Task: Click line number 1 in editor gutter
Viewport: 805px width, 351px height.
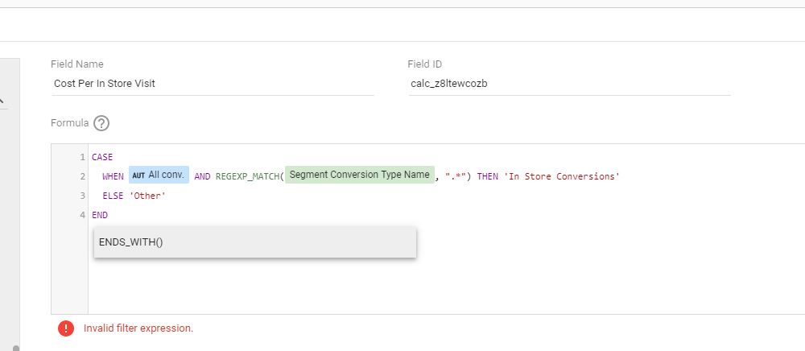Action: pos(82,156)
